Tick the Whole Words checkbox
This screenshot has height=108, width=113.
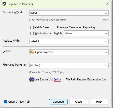click(x=32, y=33)
